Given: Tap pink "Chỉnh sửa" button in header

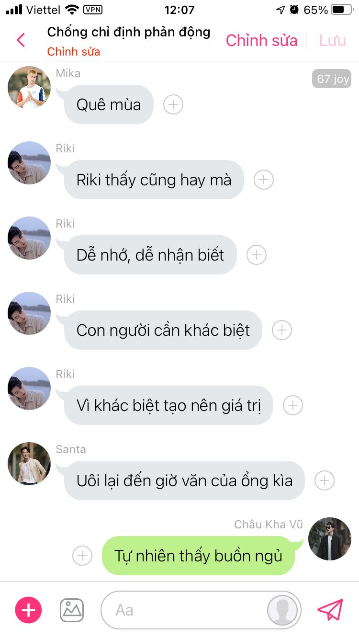Looking at the screenshot, I should pyautogui.click(x=262, y=41).
